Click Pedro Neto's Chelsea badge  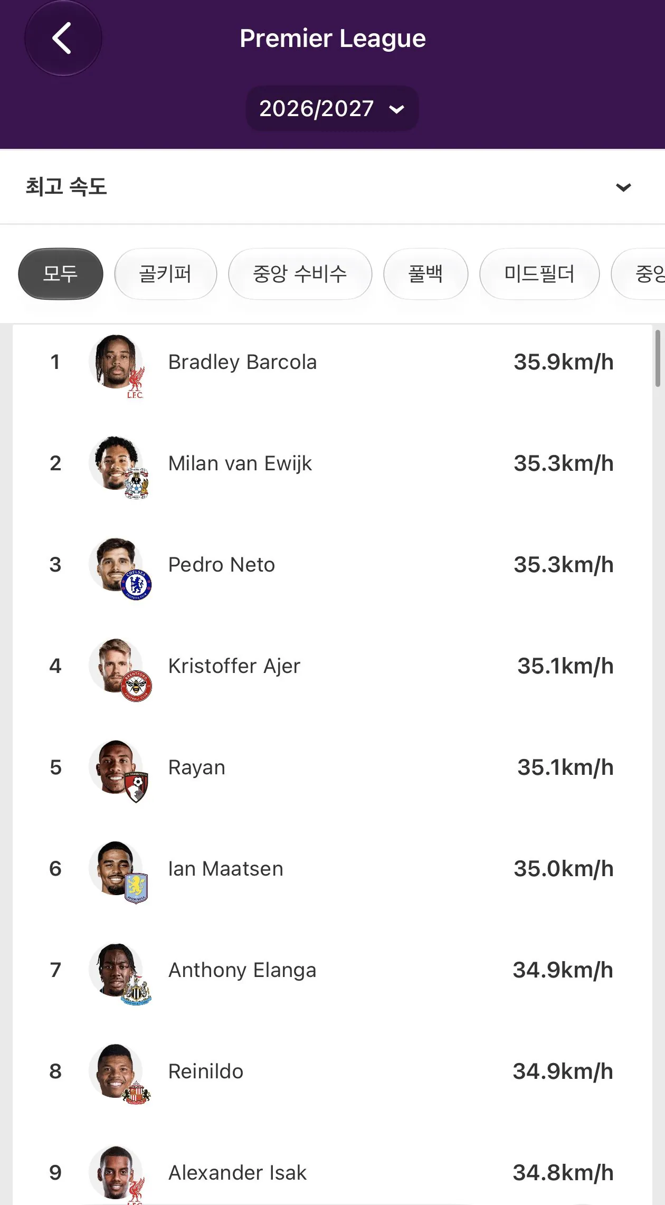click(x=137, y=585)
